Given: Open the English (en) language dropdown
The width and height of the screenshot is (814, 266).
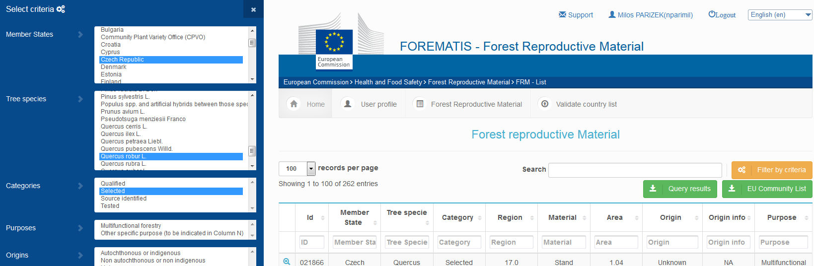Looking at the screenshot, I should pos(780,15).
